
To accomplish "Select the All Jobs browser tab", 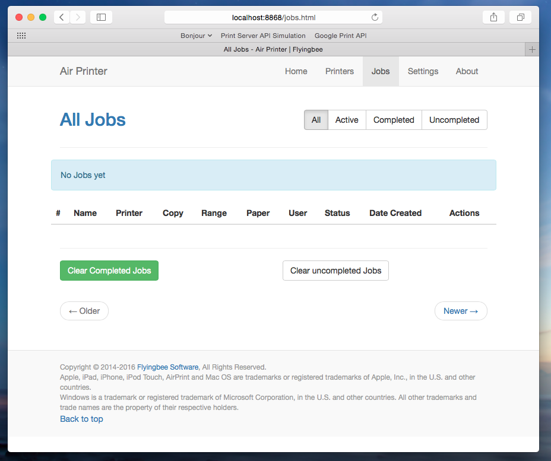I will (x=267, y=49).
